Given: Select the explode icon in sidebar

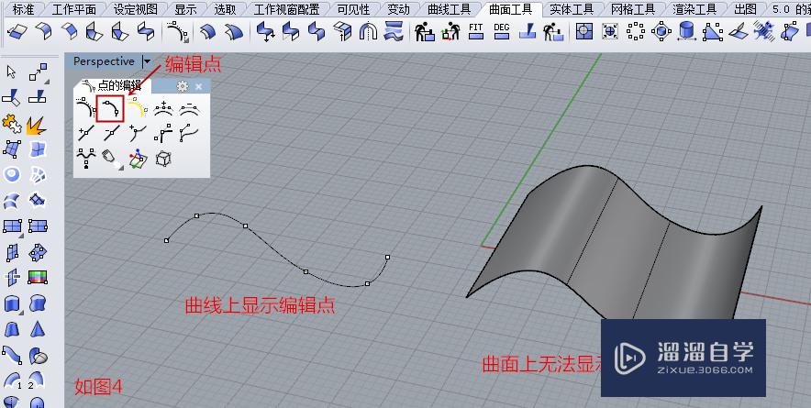Looking at the screenshot, I should (x=38, y=125).
